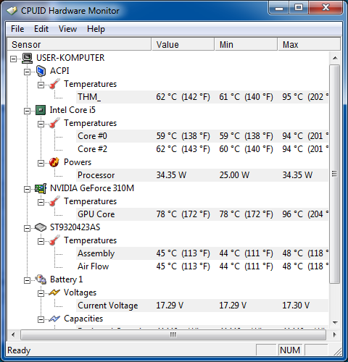Click the 25.00 W minimum power value
Viewport: 348px width, 362px height.
[x=234, y=175]
